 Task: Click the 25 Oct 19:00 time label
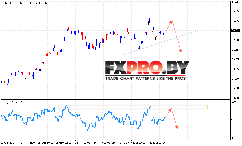point(45,143)
